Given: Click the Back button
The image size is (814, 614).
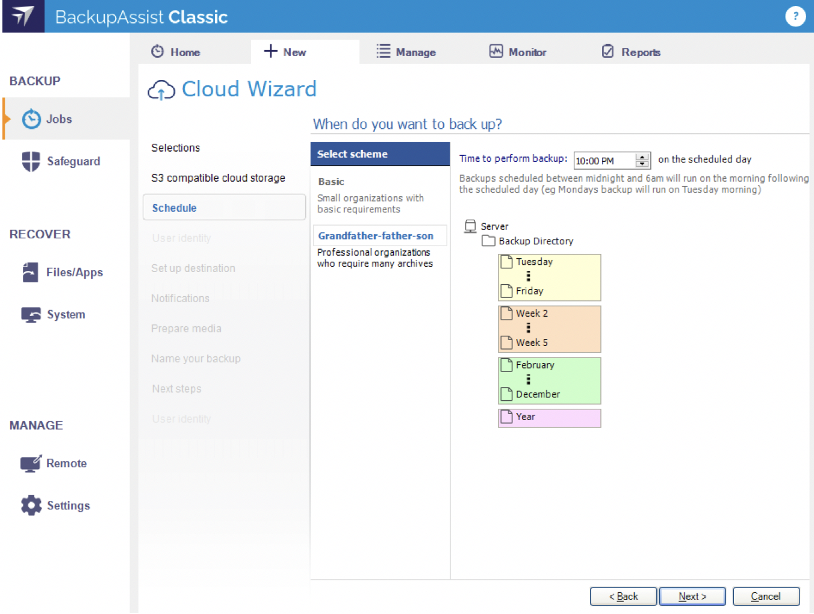Looking at the screenshot, I should 623,596.
